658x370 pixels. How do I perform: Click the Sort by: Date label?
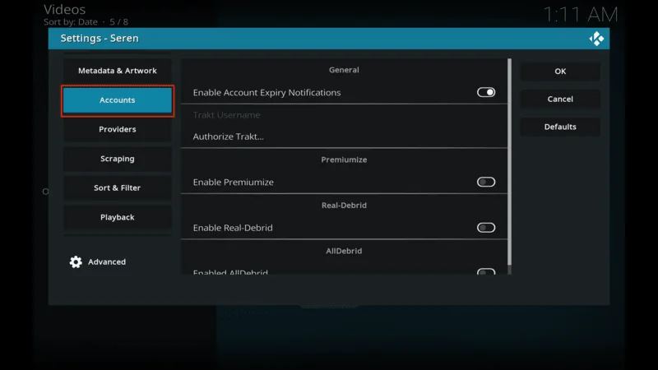point(71,22)
